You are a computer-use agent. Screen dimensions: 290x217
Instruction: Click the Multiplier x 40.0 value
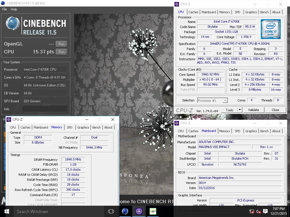point(210,79)
